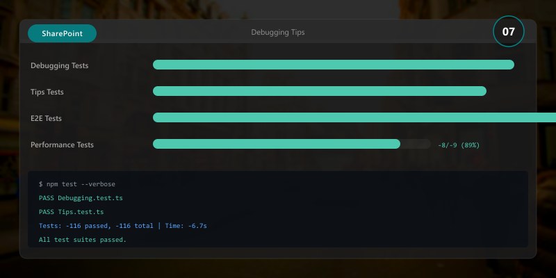Click the Debugging Tests progress bar
Image resolution: width=556 pixels, height=278 pixels.
[x=334, y=65]
